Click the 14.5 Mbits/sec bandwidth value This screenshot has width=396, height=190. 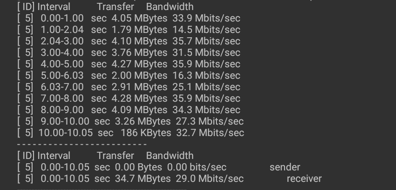click(206, 30)
